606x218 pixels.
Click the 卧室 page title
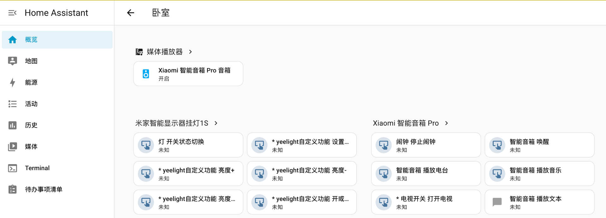click(x=161, y=13)
